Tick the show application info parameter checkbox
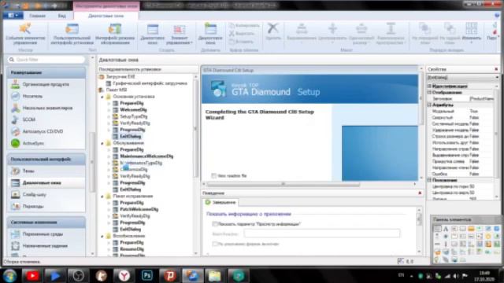 point(215,224)
